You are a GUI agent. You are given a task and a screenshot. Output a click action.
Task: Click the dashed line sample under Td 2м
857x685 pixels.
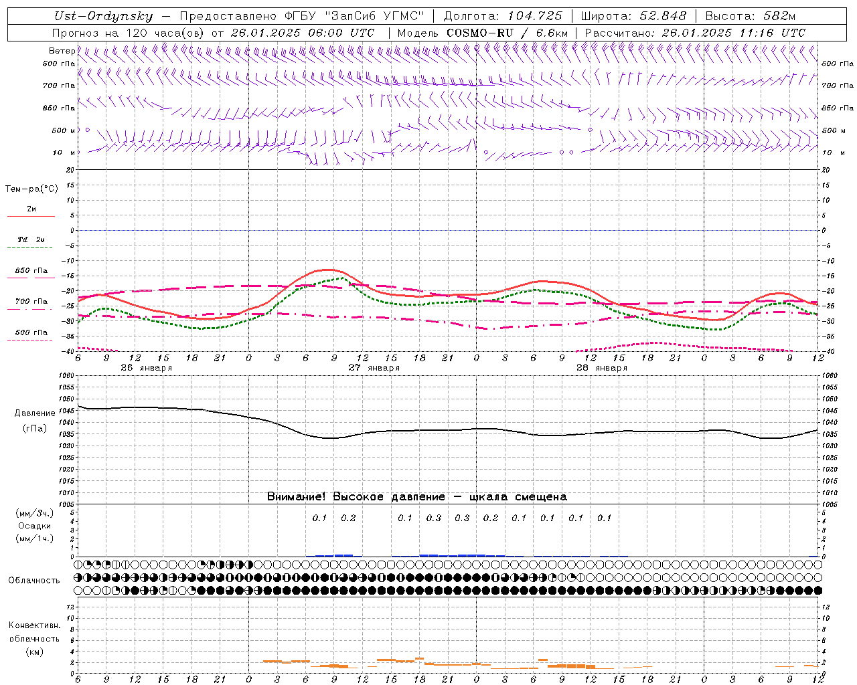click(29, 248)
